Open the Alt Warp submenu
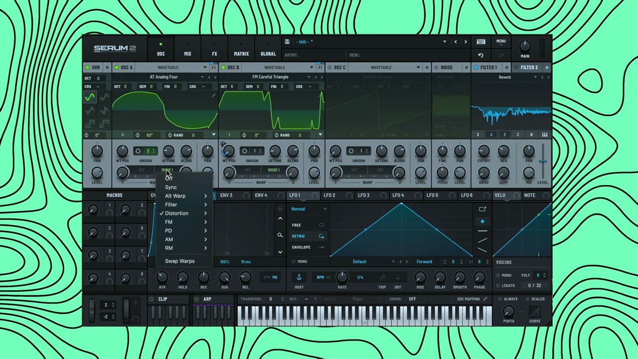 (183, 196)
